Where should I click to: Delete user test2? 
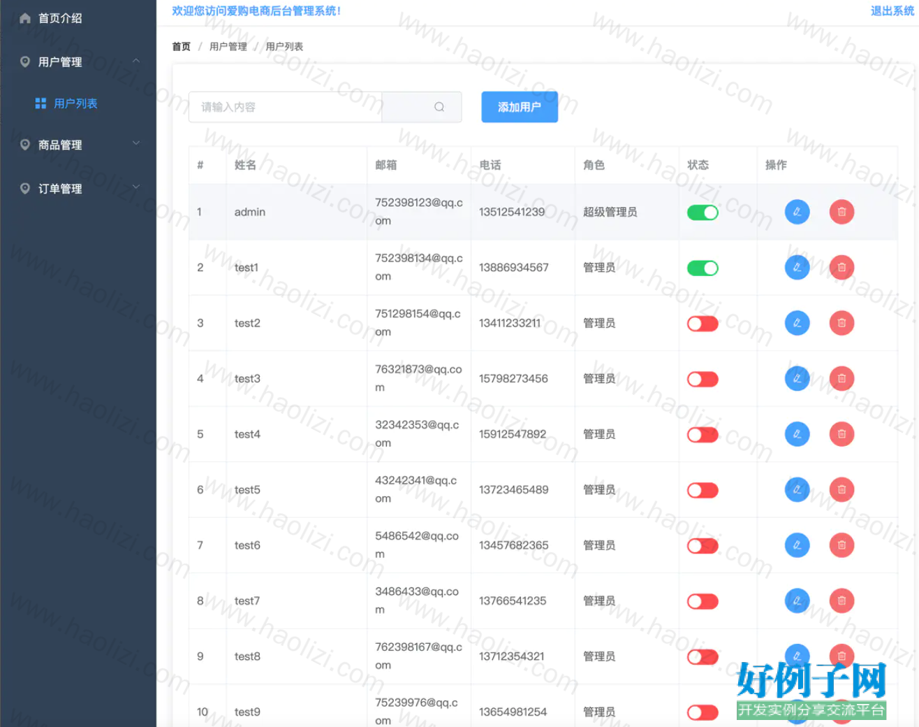point(841,323)
